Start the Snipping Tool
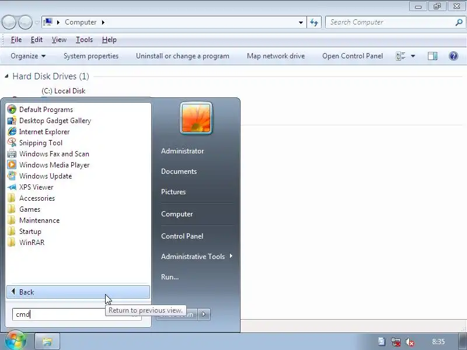 tap(78, 143)
